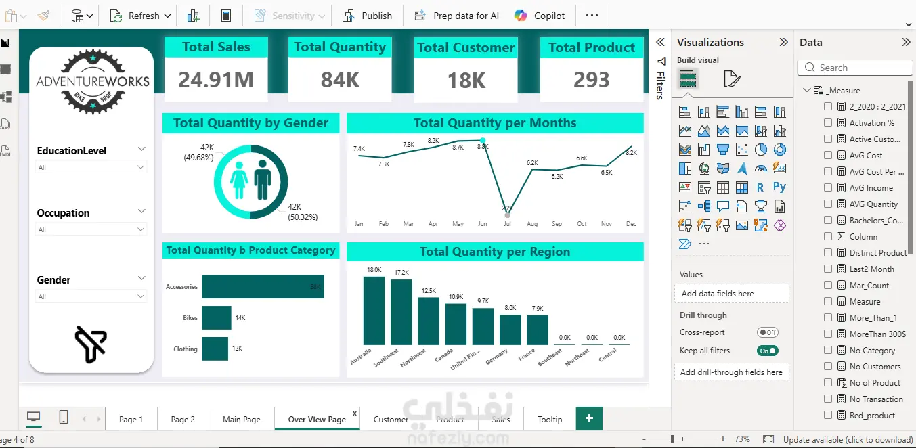Image resolution: width=916 pixels, height=448 pixels.
Task: Select the stacked bar chart visual icon
Action: tap(684, 112)
